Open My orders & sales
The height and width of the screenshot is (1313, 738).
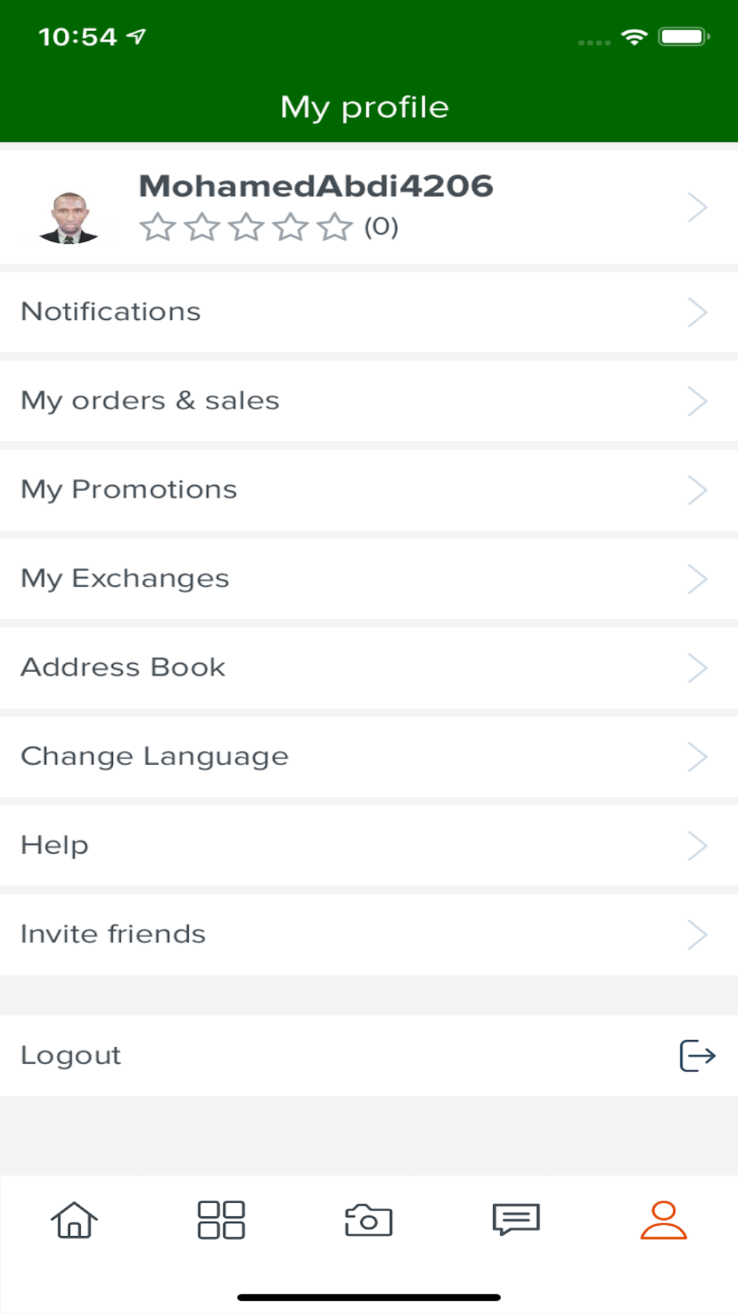[x=151, y=401]
